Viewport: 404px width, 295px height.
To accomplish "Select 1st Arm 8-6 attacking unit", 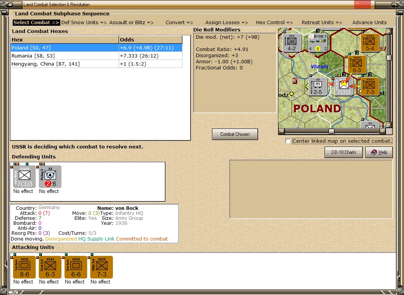I will pyautogui.click(x=24, y=267).
